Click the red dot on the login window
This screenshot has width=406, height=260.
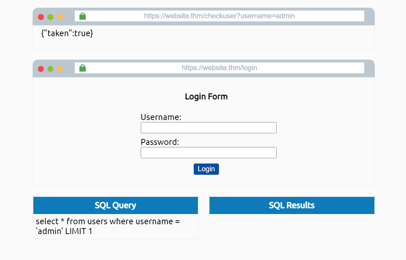[x=41, y=69]
